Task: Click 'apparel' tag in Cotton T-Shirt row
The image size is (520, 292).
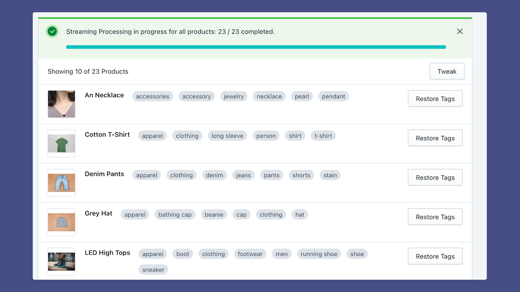Action: point(152,135)
